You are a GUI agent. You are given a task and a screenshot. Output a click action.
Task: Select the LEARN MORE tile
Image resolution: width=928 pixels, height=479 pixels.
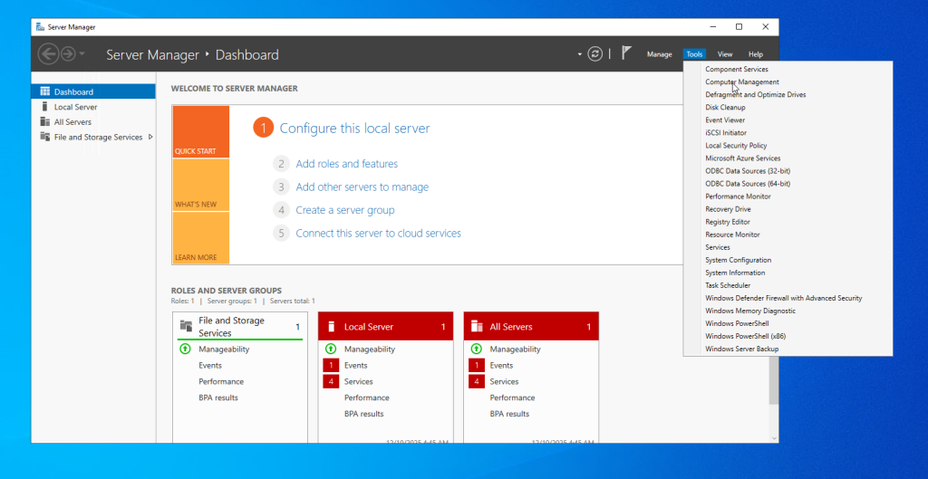point(200,238)
